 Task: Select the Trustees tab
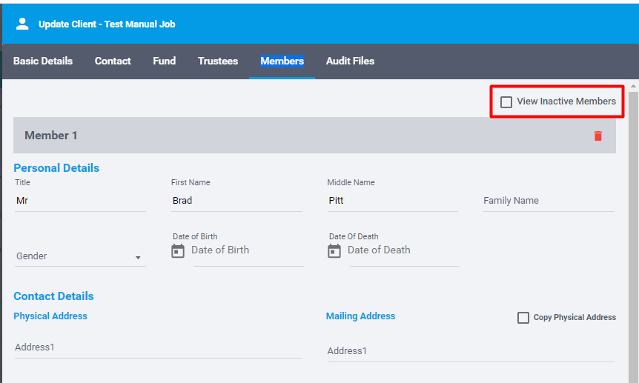click(218, 61)
